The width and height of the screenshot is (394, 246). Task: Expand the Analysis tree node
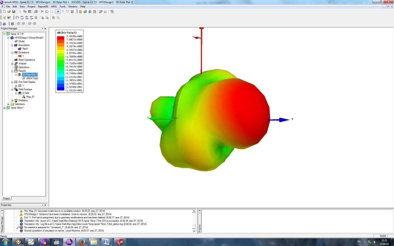coord(12,64)
